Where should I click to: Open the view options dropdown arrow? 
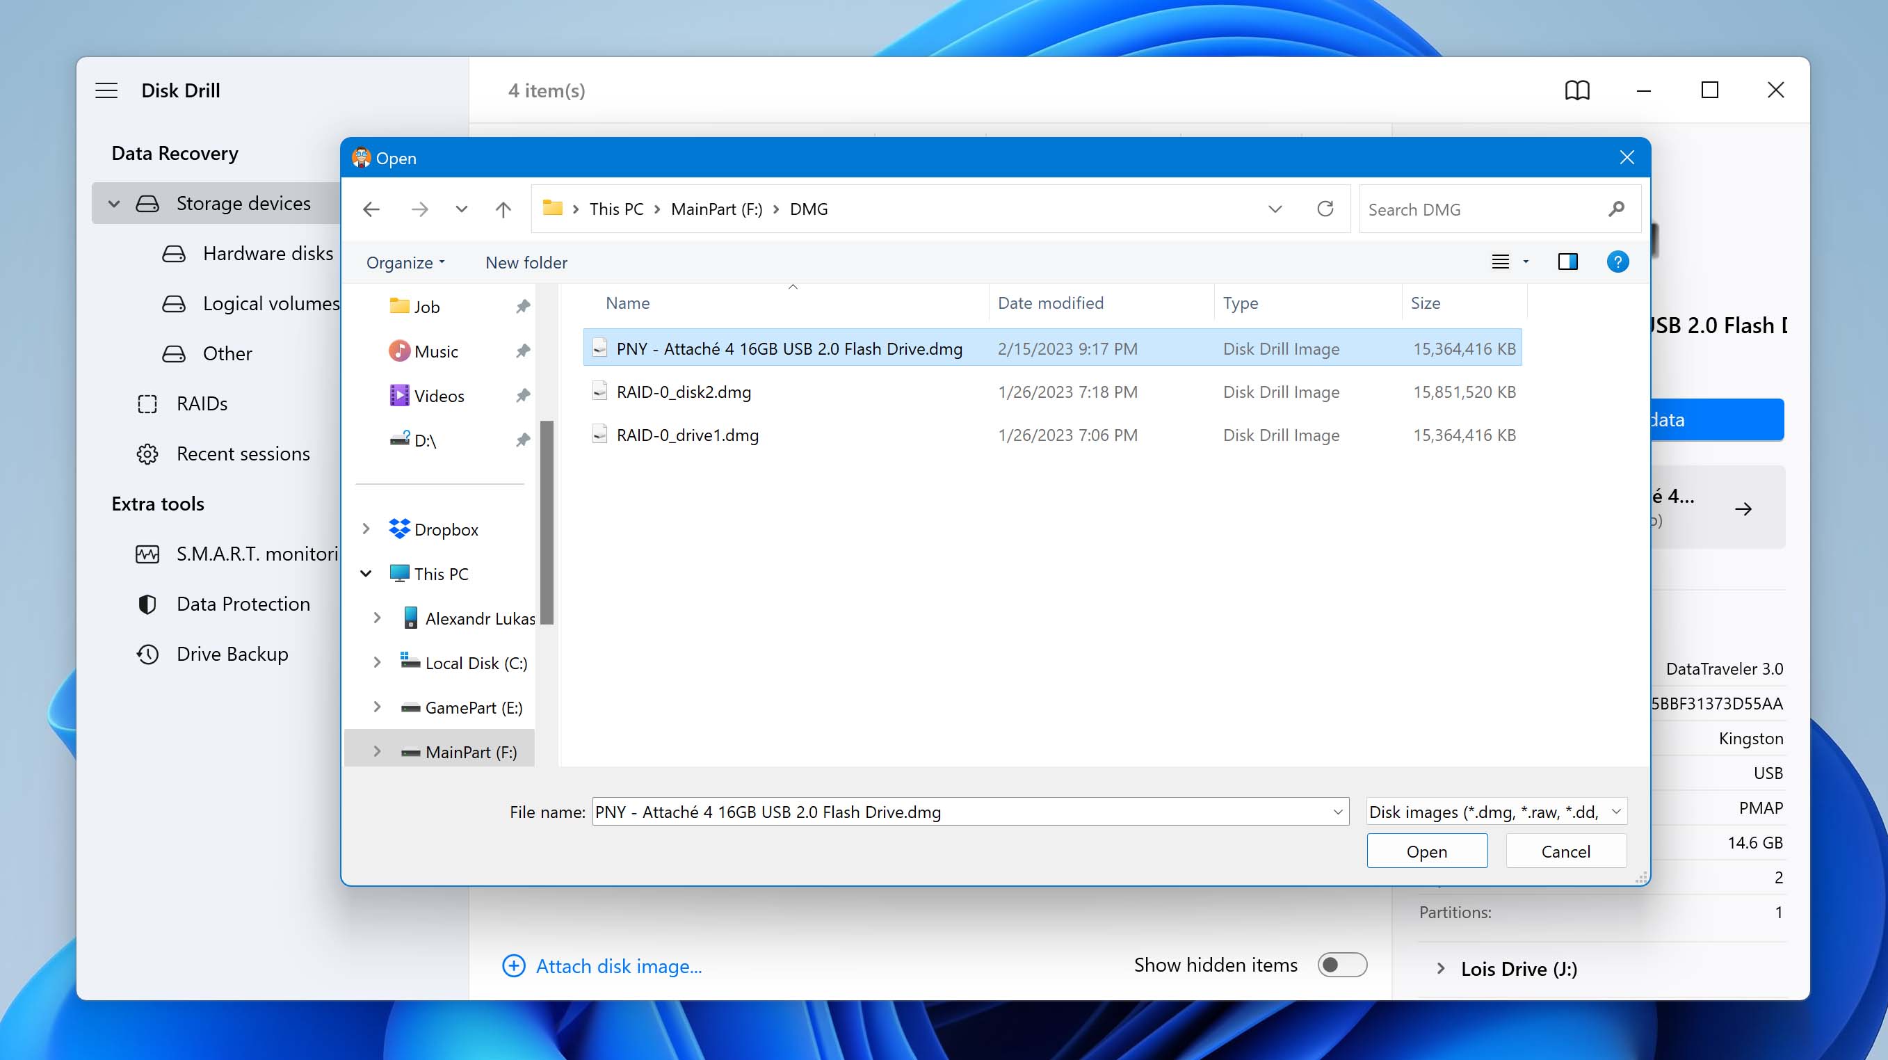coord(1526,262)
